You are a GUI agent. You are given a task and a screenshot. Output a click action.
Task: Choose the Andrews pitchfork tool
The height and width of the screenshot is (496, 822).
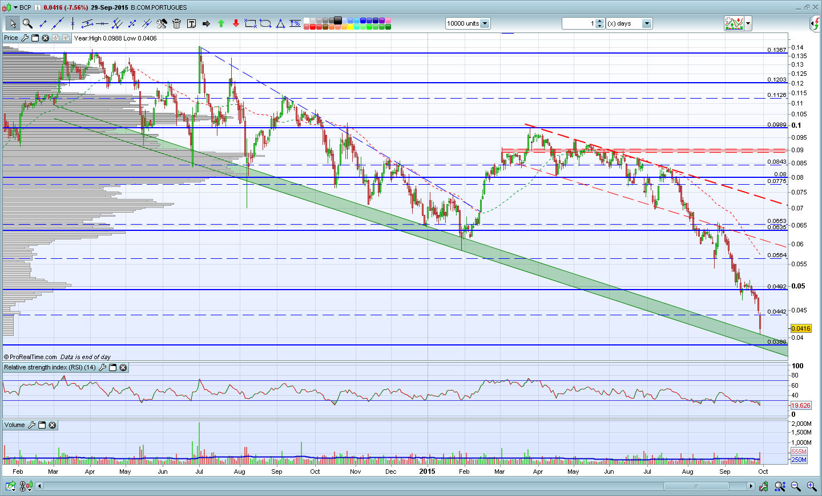[x=117, y=23]
